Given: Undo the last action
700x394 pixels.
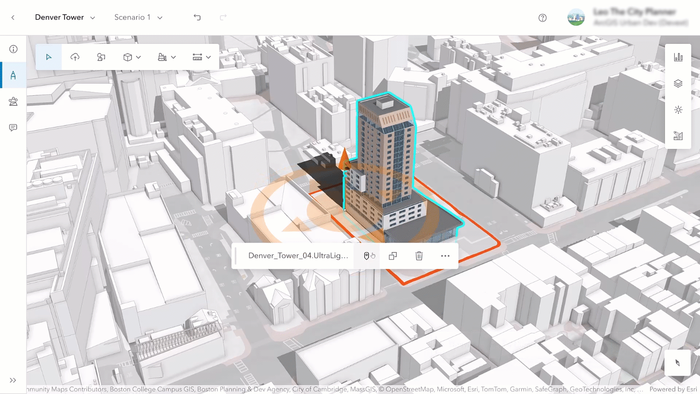Looking at the screenshot, I should click(197, 17).
